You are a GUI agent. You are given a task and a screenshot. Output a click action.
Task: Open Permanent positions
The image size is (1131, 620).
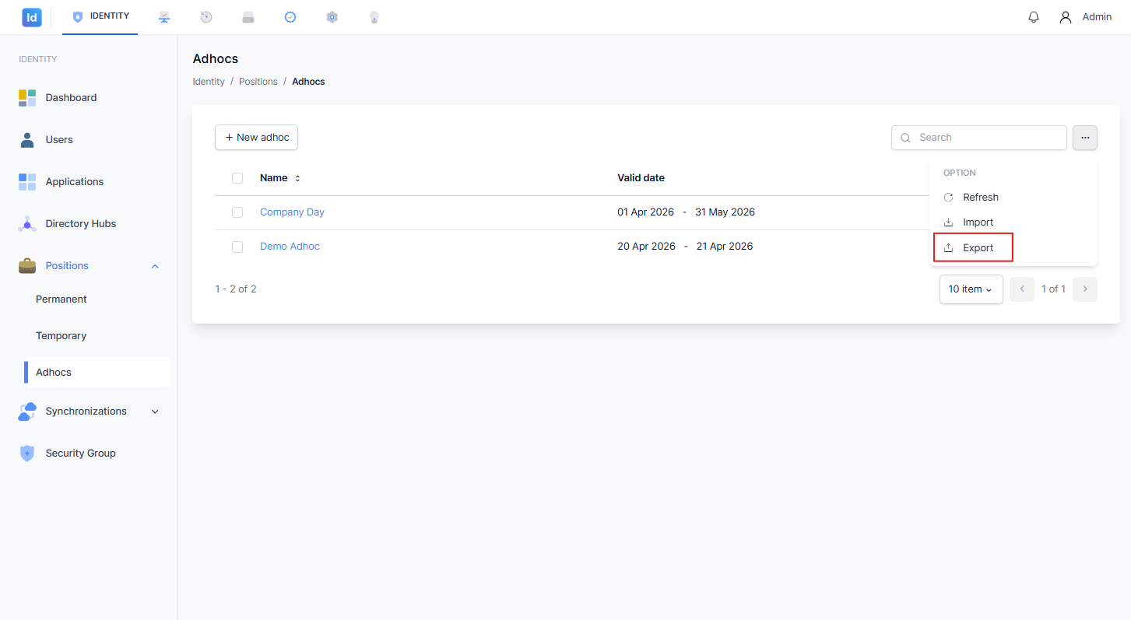click(61, 299)
